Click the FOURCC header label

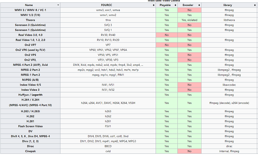tap(106, 5)
